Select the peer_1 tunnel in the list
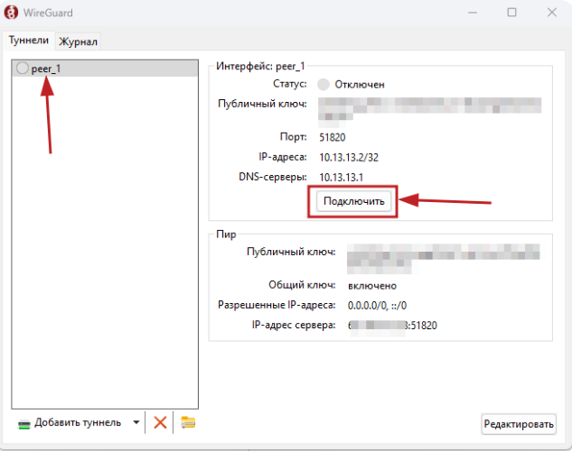 105,69
